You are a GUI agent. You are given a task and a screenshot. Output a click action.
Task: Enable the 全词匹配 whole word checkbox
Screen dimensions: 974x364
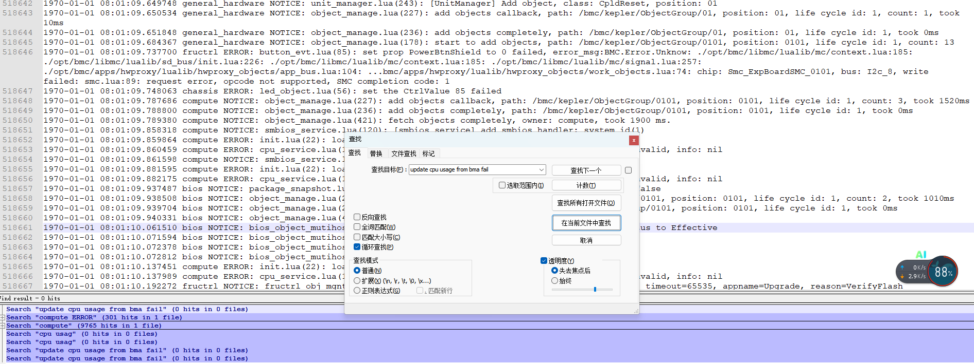(357, 227)
